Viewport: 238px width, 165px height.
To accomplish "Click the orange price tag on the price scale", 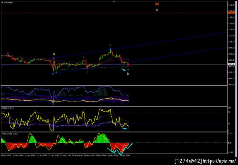I will coord(231,13).
